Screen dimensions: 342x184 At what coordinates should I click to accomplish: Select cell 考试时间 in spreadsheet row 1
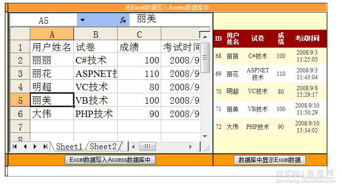[181, 47]
